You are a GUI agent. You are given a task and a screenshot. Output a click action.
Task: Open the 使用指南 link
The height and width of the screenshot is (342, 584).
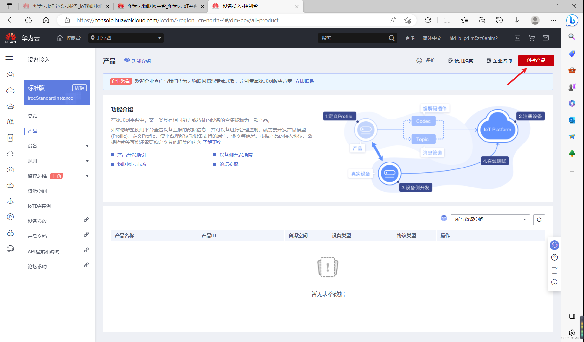coord(461,60)
